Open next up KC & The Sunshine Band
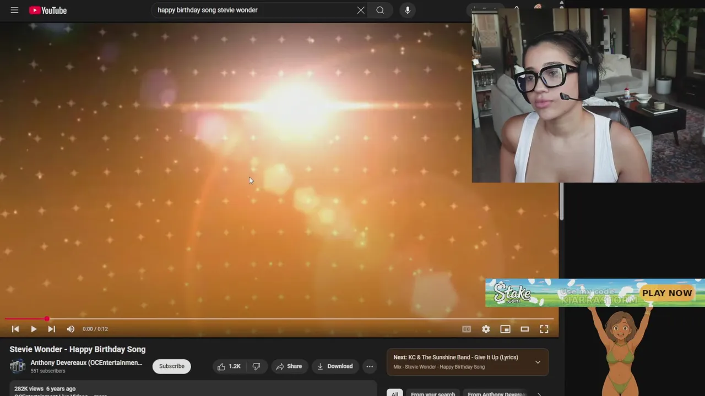705x396 pixels. tap(455, 358)
